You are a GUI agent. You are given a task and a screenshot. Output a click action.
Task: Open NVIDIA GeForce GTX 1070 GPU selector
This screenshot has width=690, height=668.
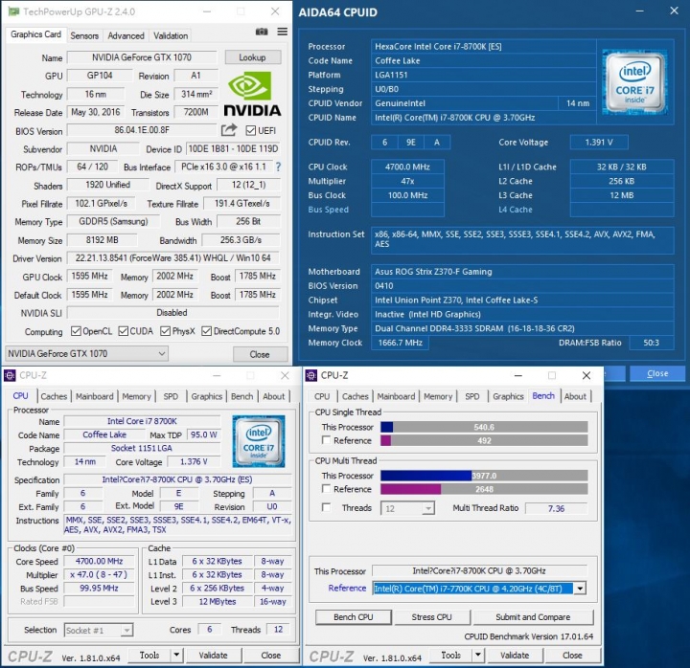(86, 354)
